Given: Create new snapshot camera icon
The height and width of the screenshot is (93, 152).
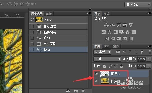Looking at the screenshot, I should tap(76, 91).
